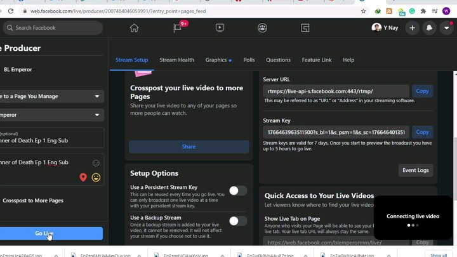Open the Grammarly extension icon
Screen dimensions: 457x257
[412, 11]
